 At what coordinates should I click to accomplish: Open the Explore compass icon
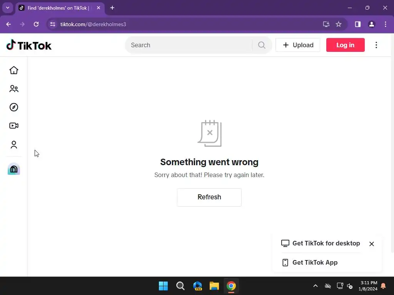click(14, 107)
